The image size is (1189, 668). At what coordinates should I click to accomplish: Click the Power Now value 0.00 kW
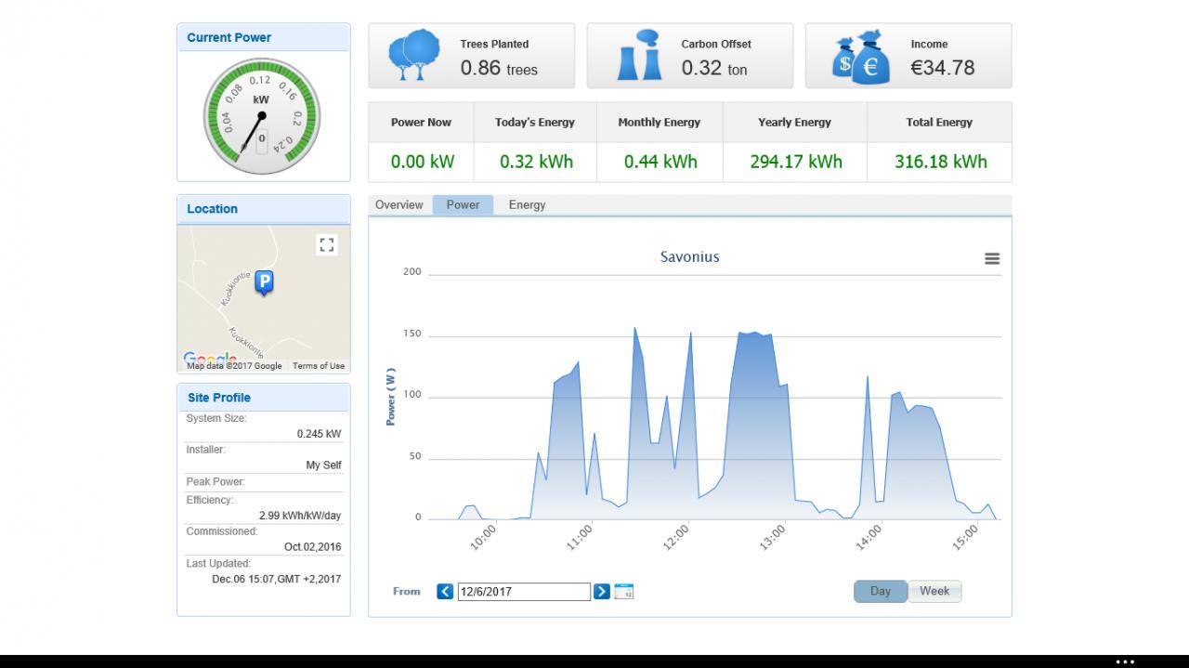[x=423, y=162]
